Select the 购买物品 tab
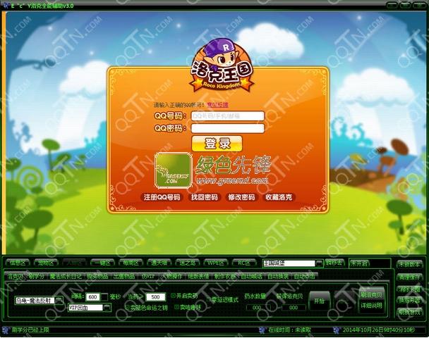This screenshot has width=429, height=338. (x=97, y=276)
